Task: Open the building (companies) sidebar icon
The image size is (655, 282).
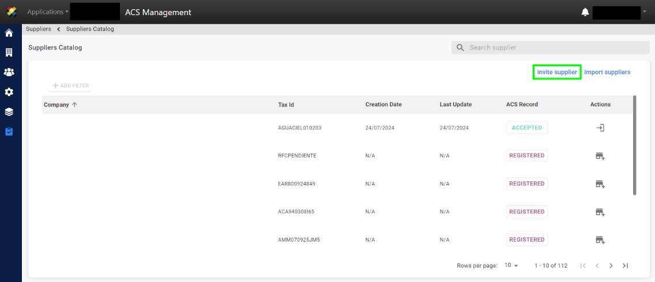Action: (9, 52)
